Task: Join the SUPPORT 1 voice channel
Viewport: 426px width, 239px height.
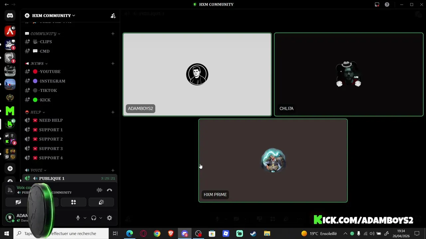Action: click(x=70, y=130)
